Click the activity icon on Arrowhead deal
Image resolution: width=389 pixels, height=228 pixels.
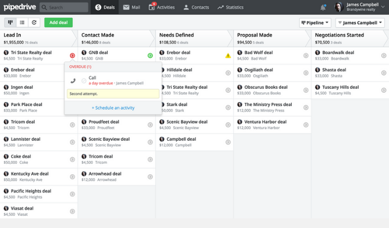[150, 177]
